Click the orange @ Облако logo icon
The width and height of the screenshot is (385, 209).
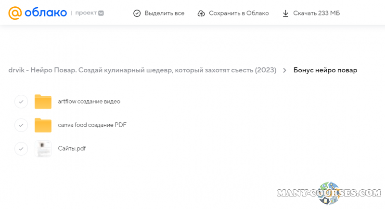pos(15,13)
